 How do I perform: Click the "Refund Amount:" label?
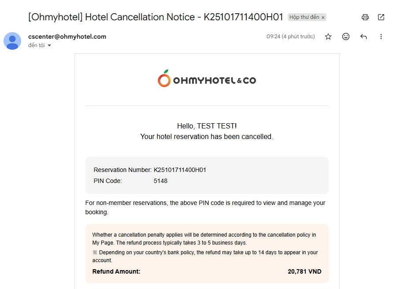pos(116,271)
